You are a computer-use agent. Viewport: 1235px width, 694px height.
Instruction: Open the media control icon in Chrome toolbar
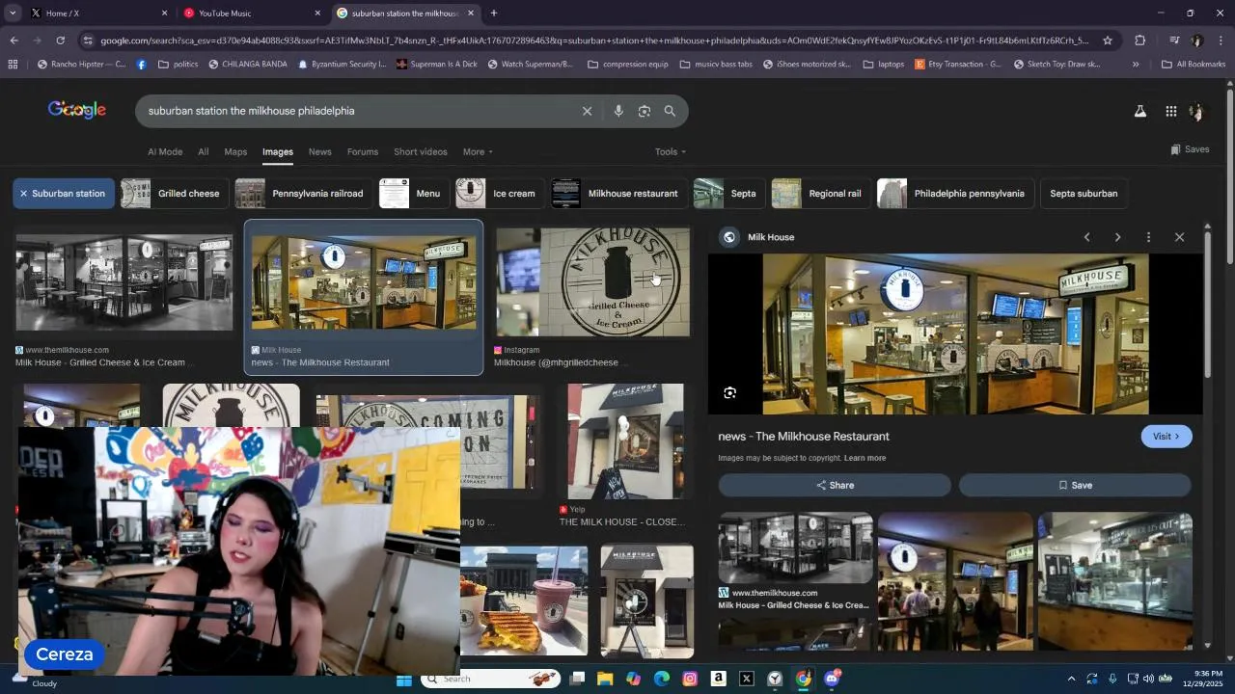(1174, 40)
